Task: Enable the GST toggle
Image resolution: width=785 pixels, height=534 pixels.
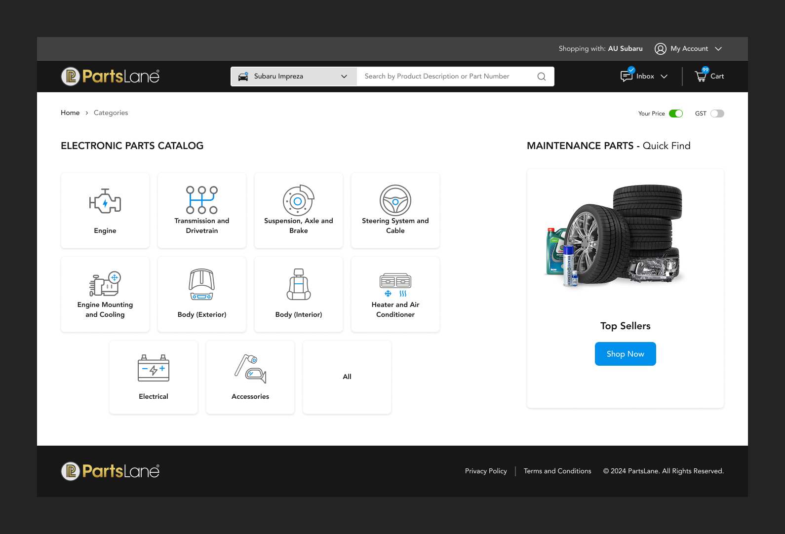Action: click(x=717, y=114)
